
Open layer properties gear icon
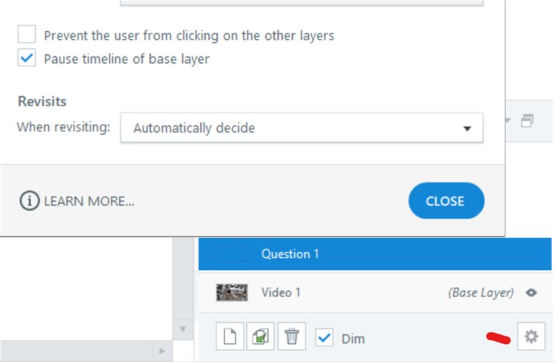[531, 336]
